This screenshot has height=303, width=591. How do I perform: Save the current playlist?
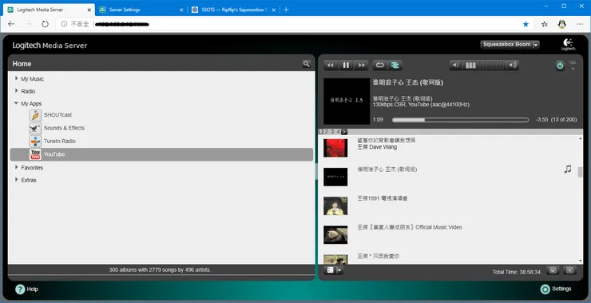[553, 270]
